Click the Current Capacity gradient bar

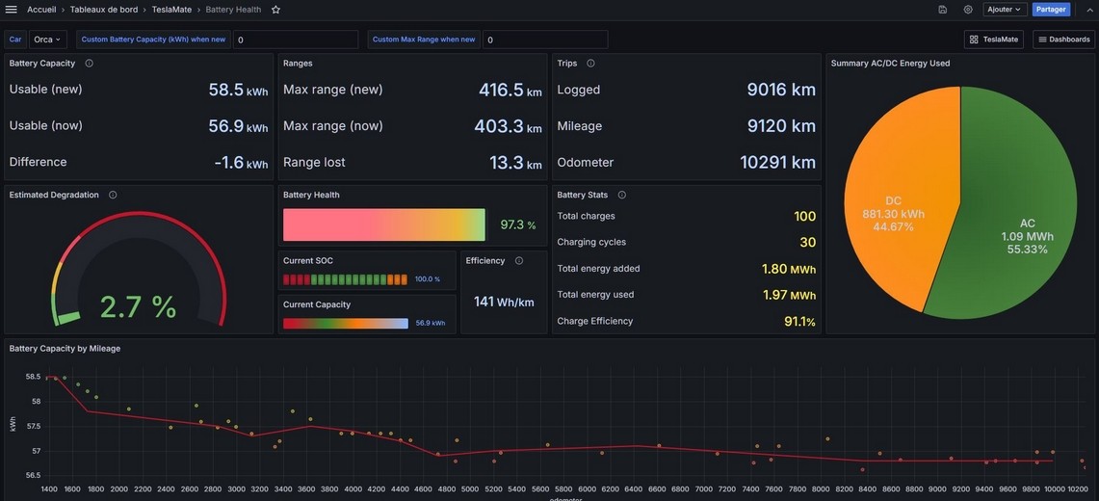point(346,324)
